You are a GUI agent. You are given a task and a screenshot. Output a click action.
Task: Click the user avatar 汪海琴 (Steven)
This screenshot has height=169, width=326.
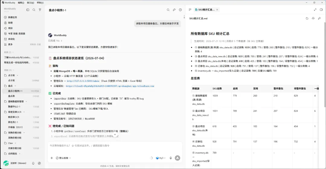click(6, 163)
